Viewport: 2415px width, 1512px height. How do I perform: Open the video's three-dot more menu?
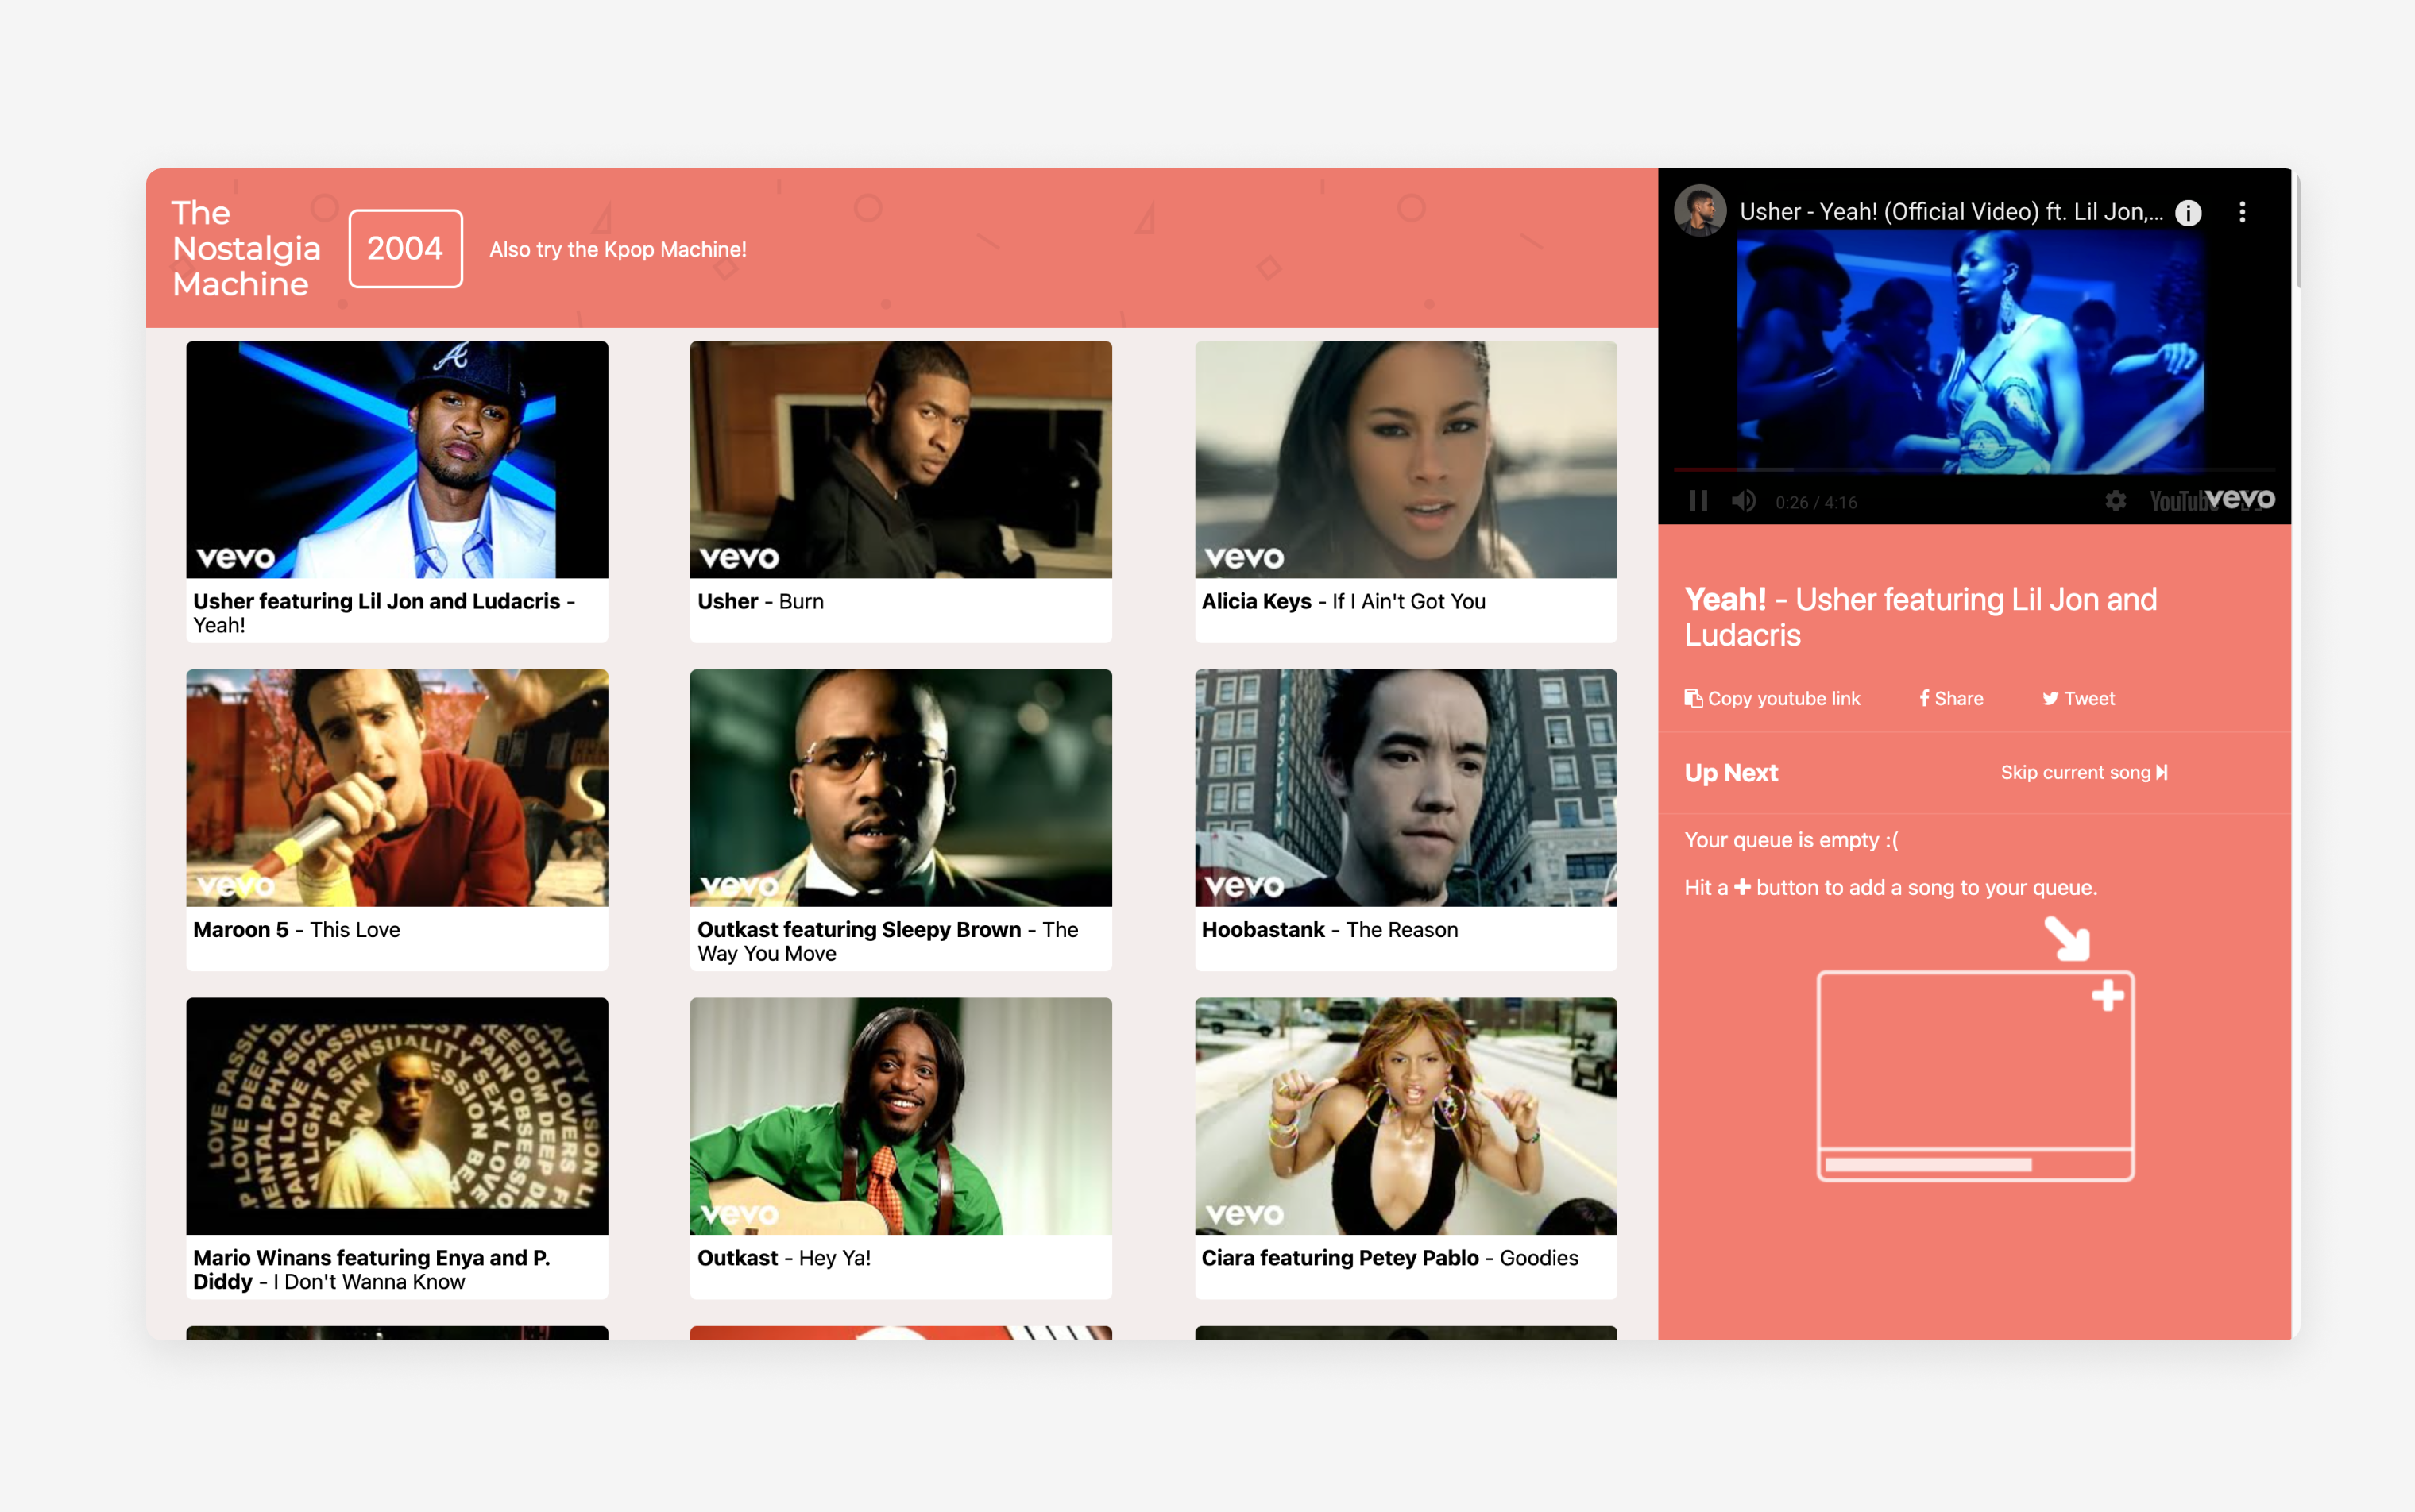[x=2242, y=212]
